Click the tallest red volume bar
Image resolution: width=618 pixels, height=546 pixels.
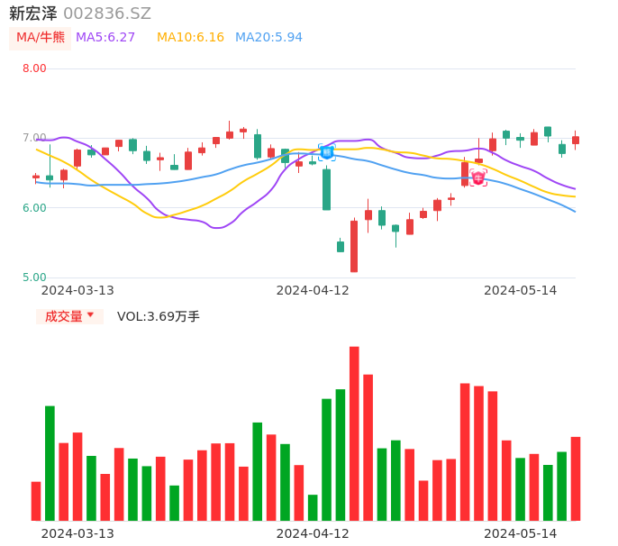(x=354, y=432)
